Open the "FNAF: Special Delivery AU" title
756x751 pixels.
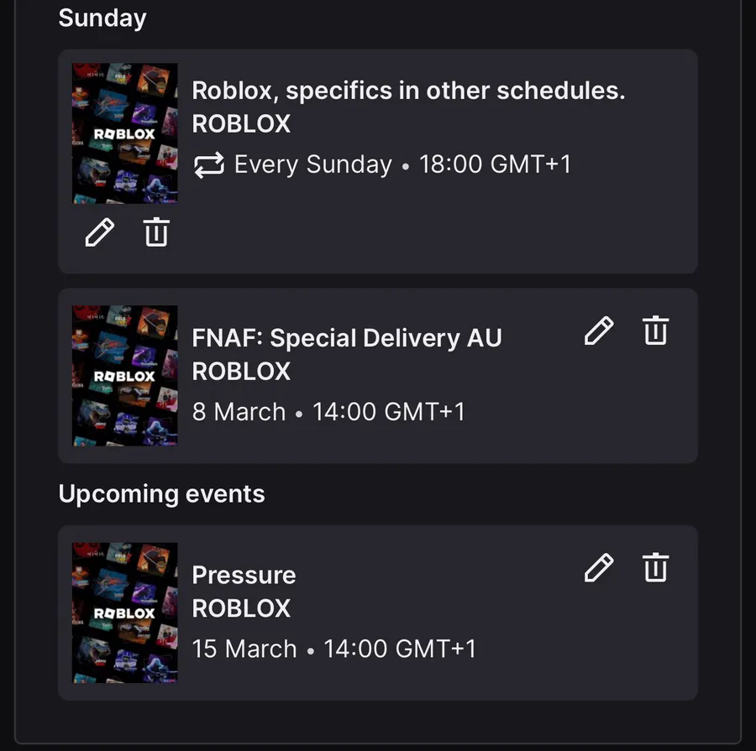pyautogui.click(x=346, y=338)
